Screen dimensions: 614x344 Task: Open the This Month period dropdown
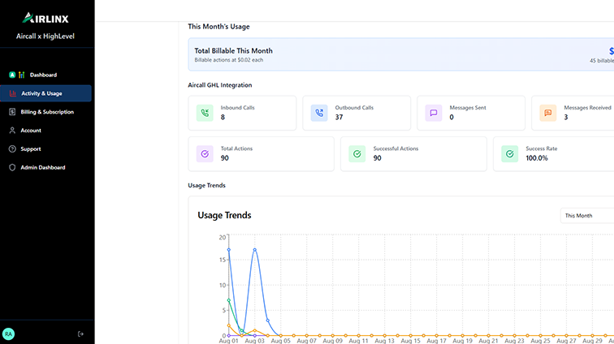click(x=587, y=216)
